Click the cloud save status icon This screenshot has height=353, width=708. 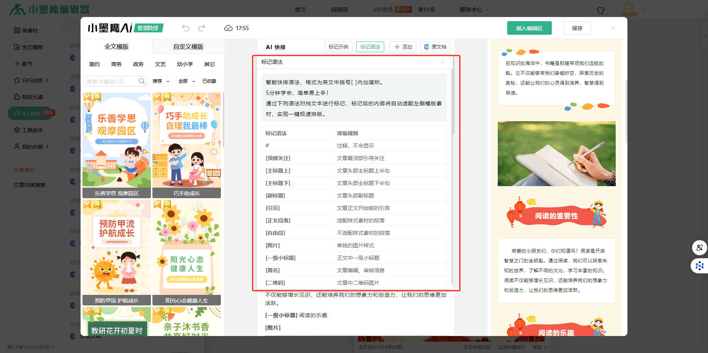[x=228, y=28]
